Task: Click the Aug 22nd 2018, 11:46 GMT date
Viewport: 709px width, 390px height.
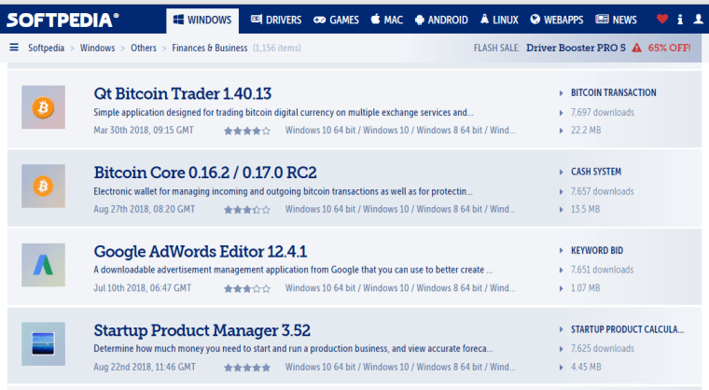Action: coord(145,367)
